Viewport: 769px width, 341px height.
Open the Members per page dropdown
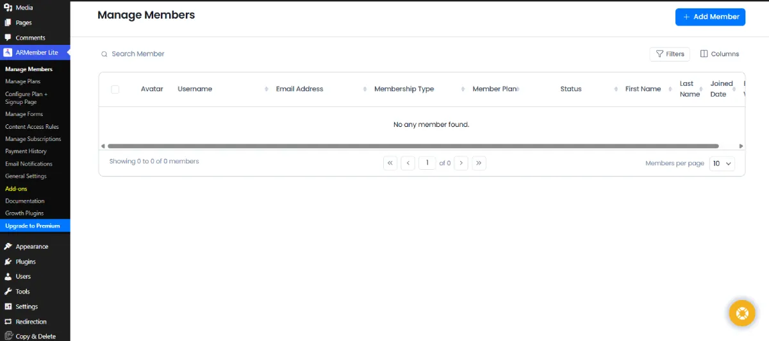pos(722,163)
